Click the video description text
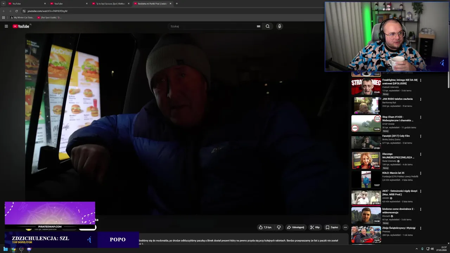The height and width of the screenshot is (253, 450). coord(239,242)
